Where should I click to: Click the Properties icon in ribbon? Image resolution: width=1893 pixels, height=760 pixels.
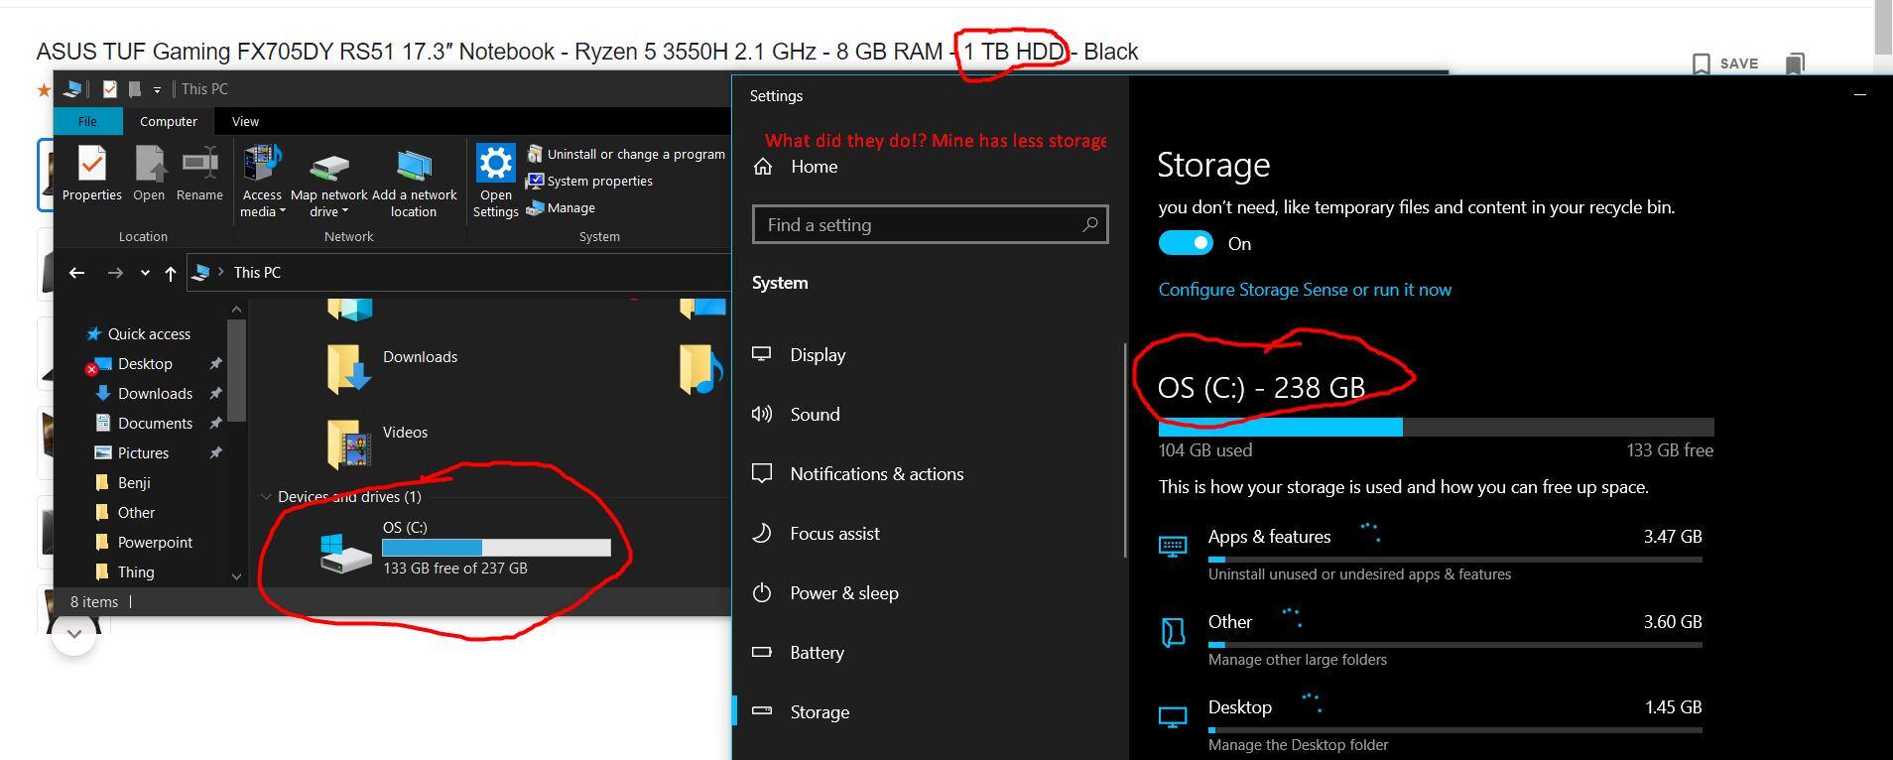pos(91,165)
